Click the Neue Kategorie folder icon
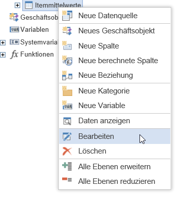The width and height of the screenshot is (187, 197). pyautogui.click(x=67, y=91)
